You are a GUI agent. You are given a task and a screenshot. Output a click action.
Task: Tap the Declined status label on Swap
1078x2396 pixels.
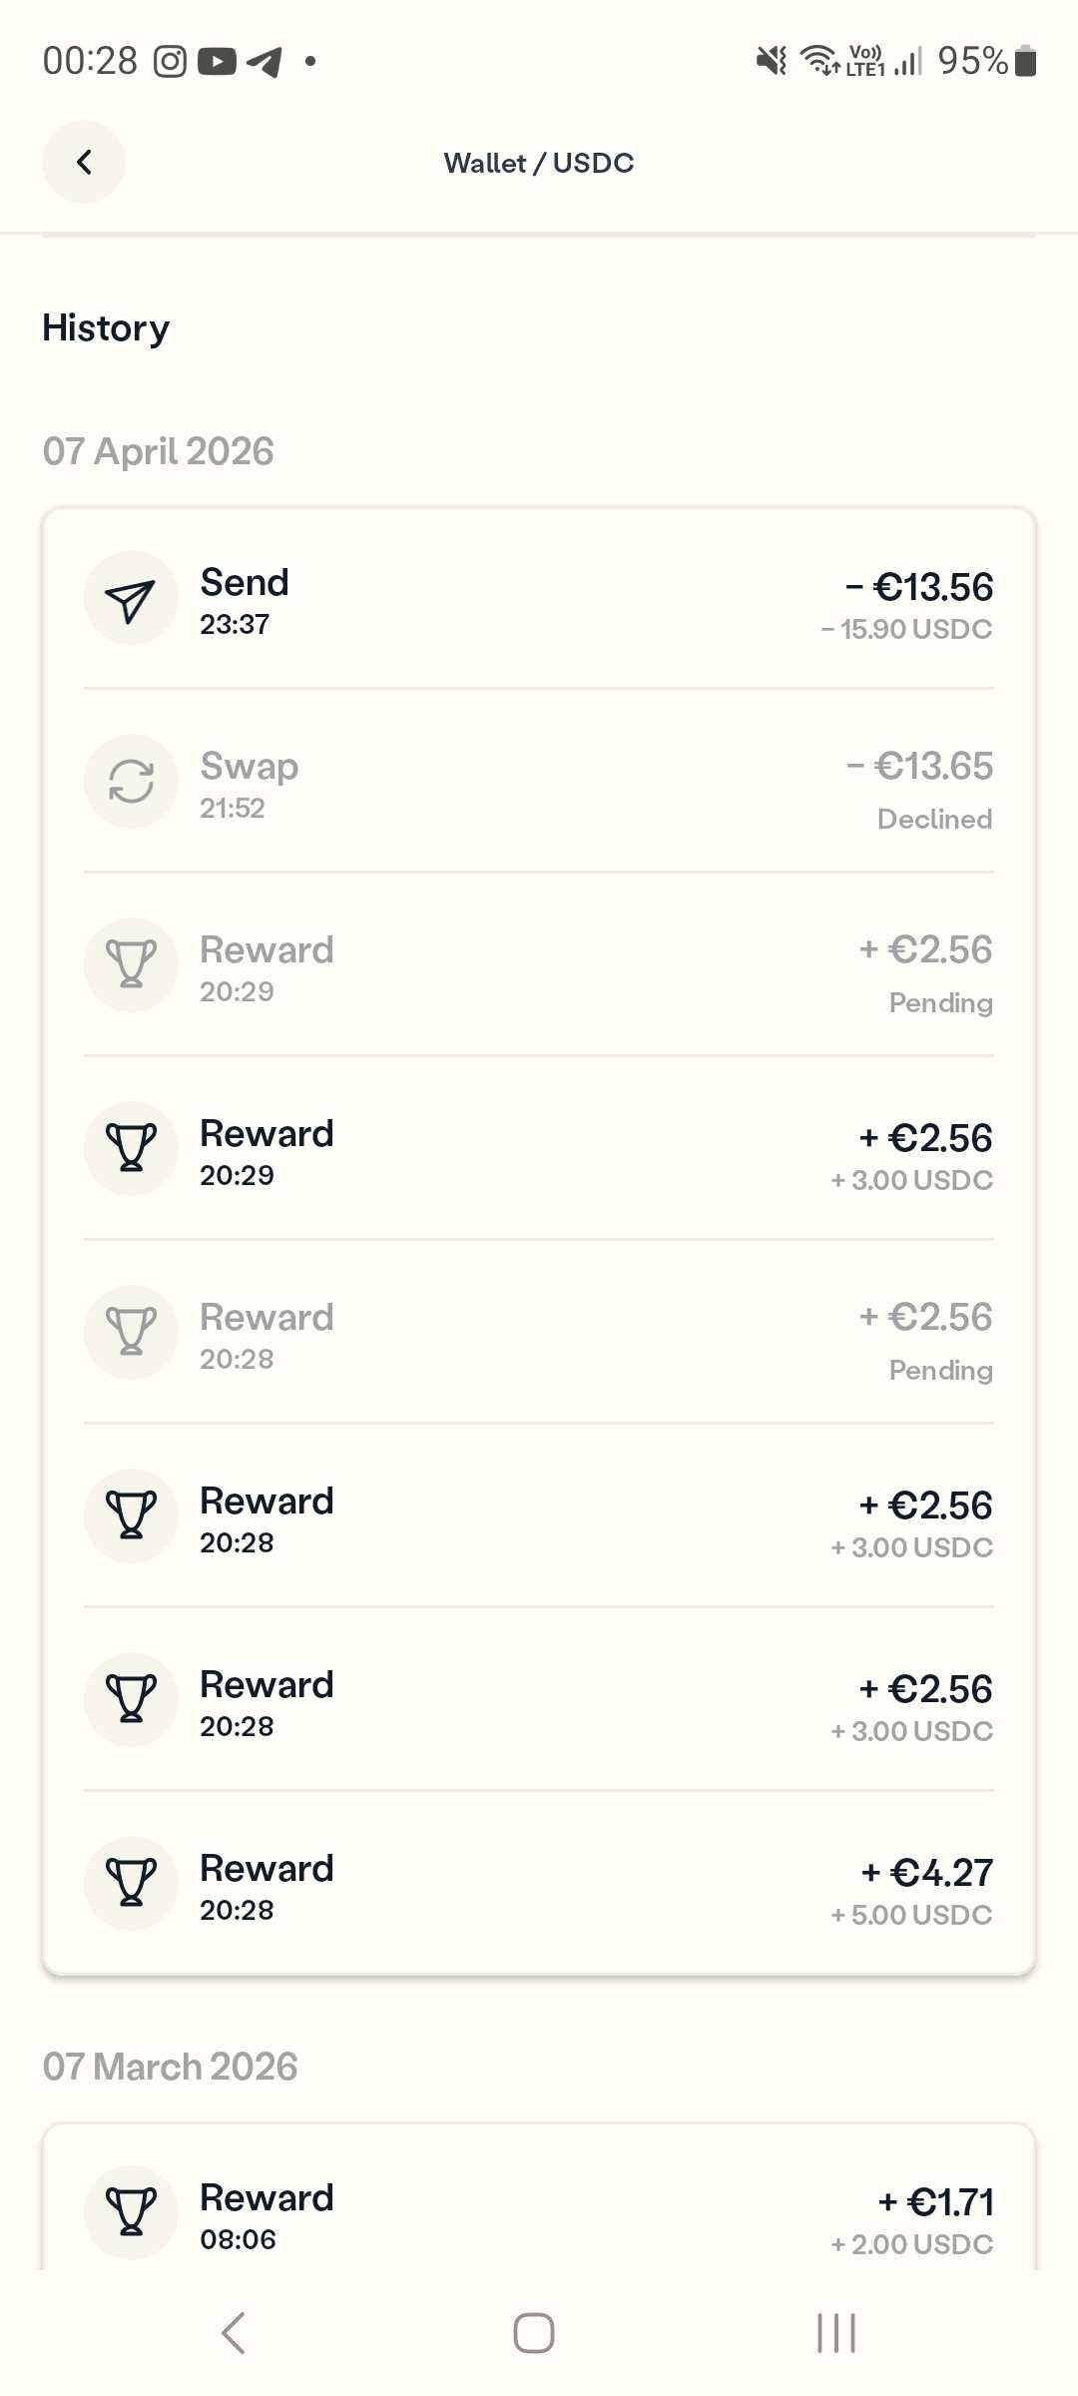934,820
